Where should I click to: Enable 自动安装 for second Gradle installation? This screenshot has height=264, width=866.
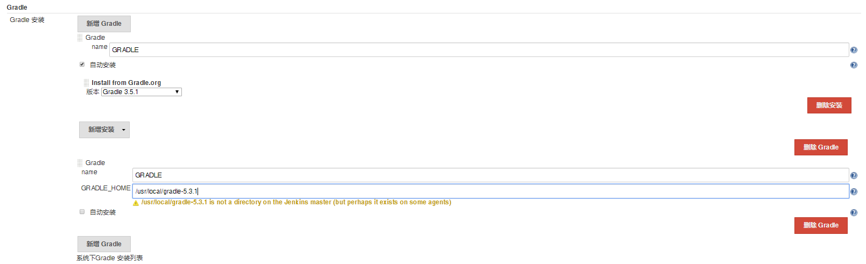click(82, 212)
